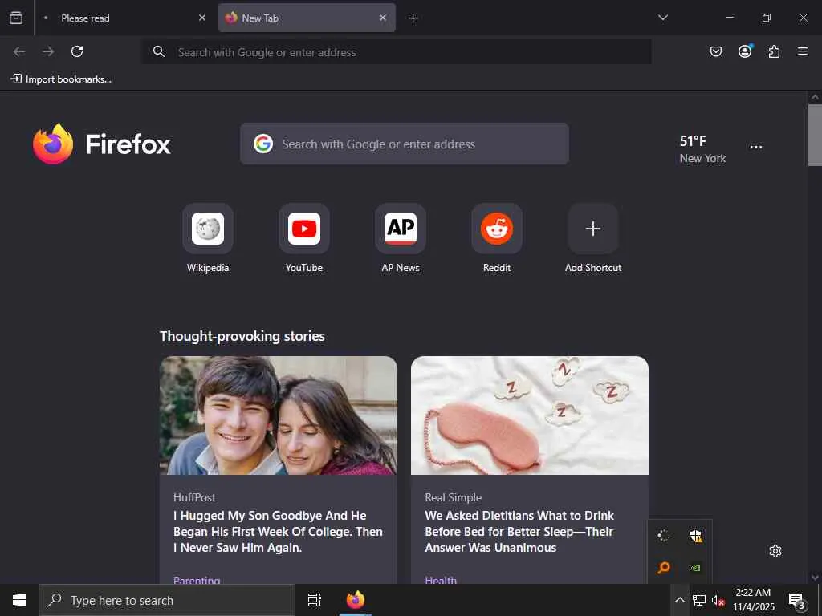The image size is (822, 616).
Task: Open Firefox View from the tab bar
Action: (x=16, y=18)
